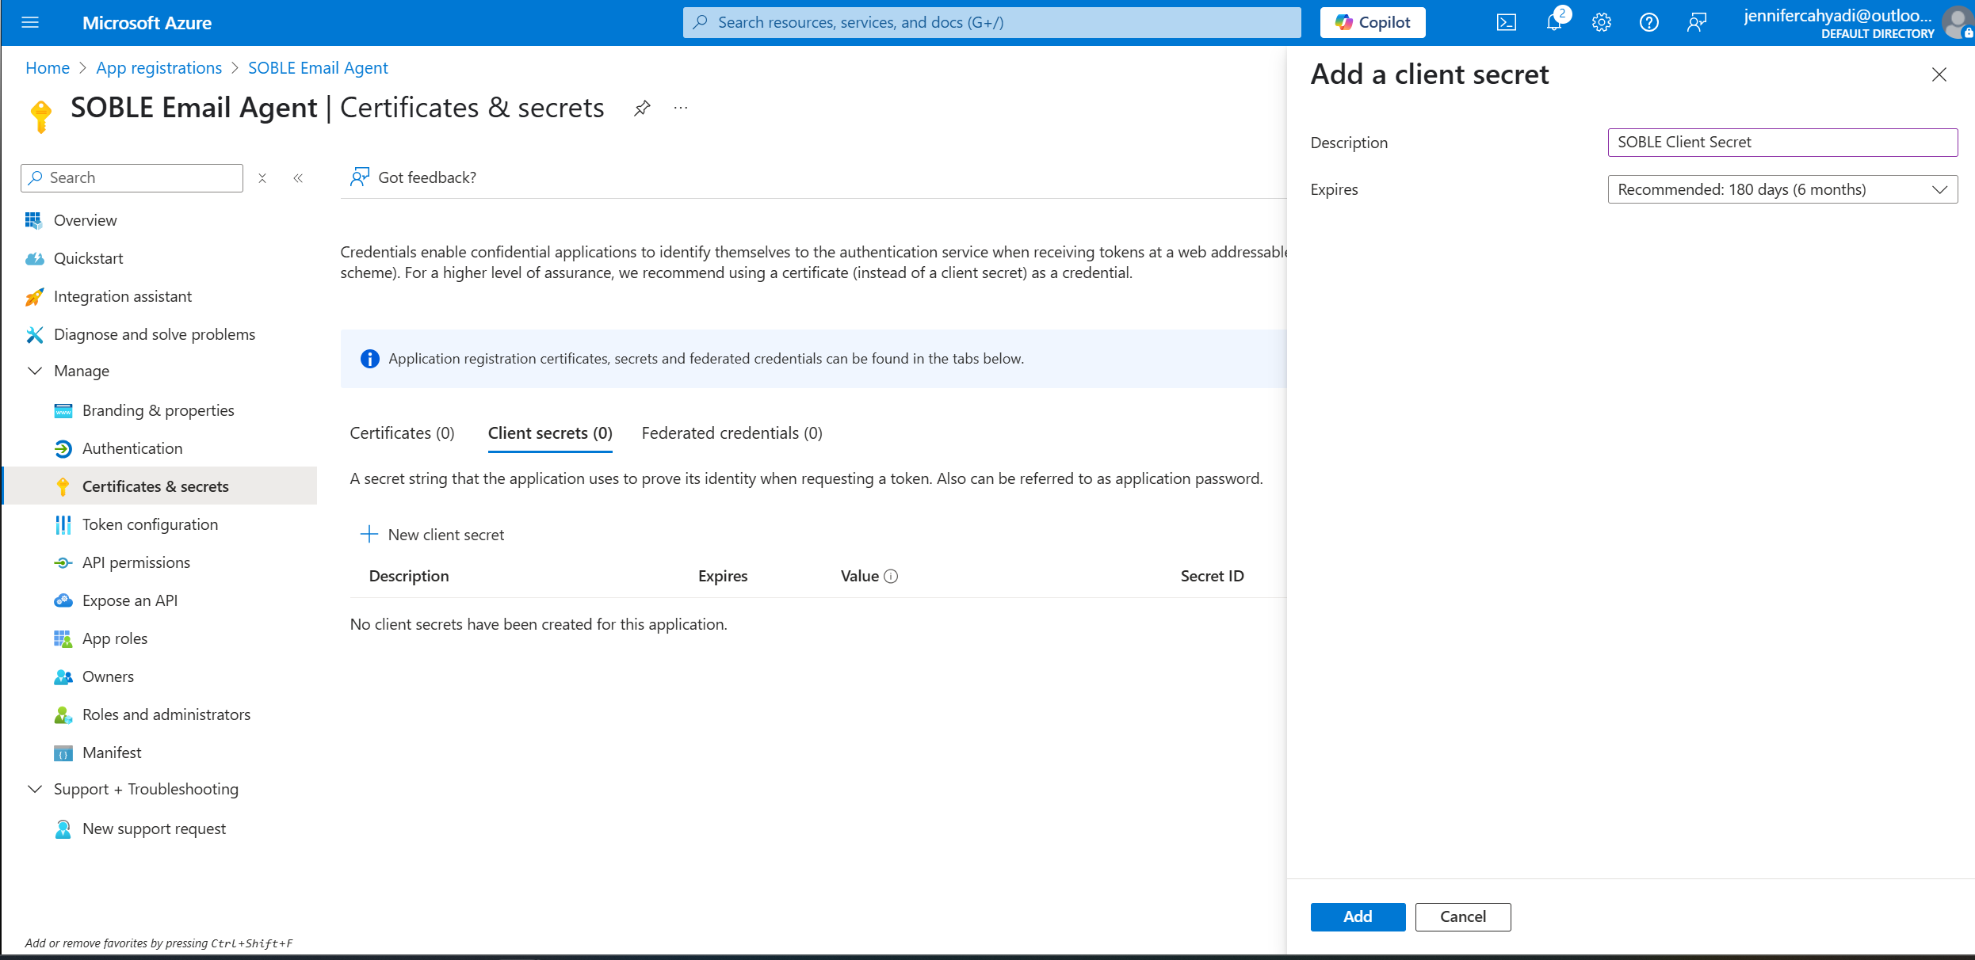
Task: Switch to Federated credentials (0) tab
Action: pos(732,433)
